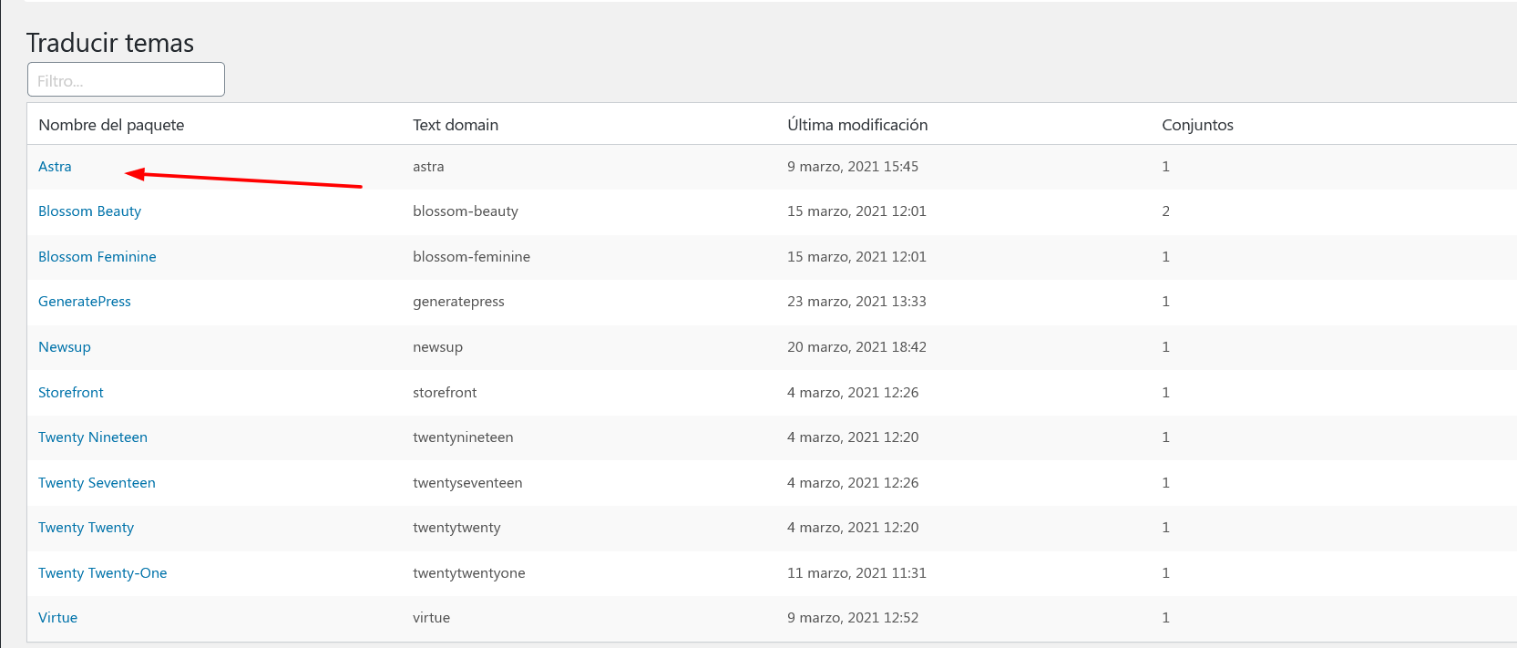Open the Blossom Beauty theme link
Image resolution: width=1517 pixels, height=648 pixels.
coord(89,211)
